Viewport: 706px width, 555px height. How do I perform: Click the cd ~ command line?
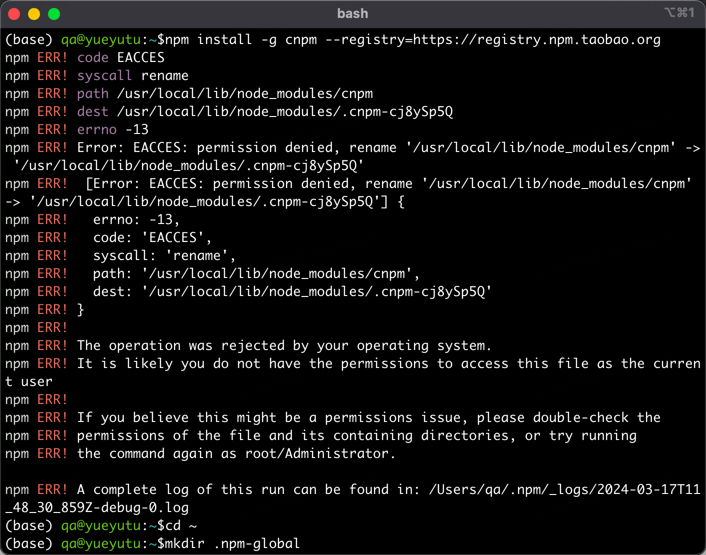coord(180,525)
